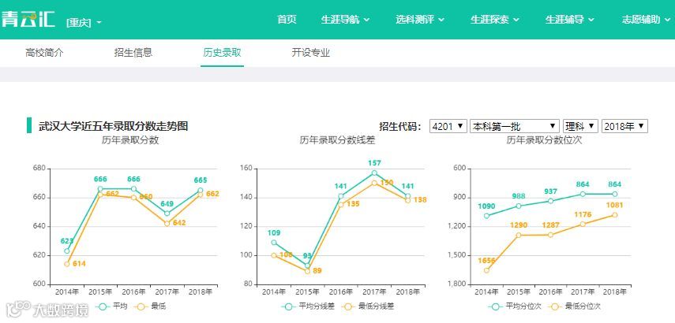
Task: Go to 首页 in the navigation bar
Action: 287,20
